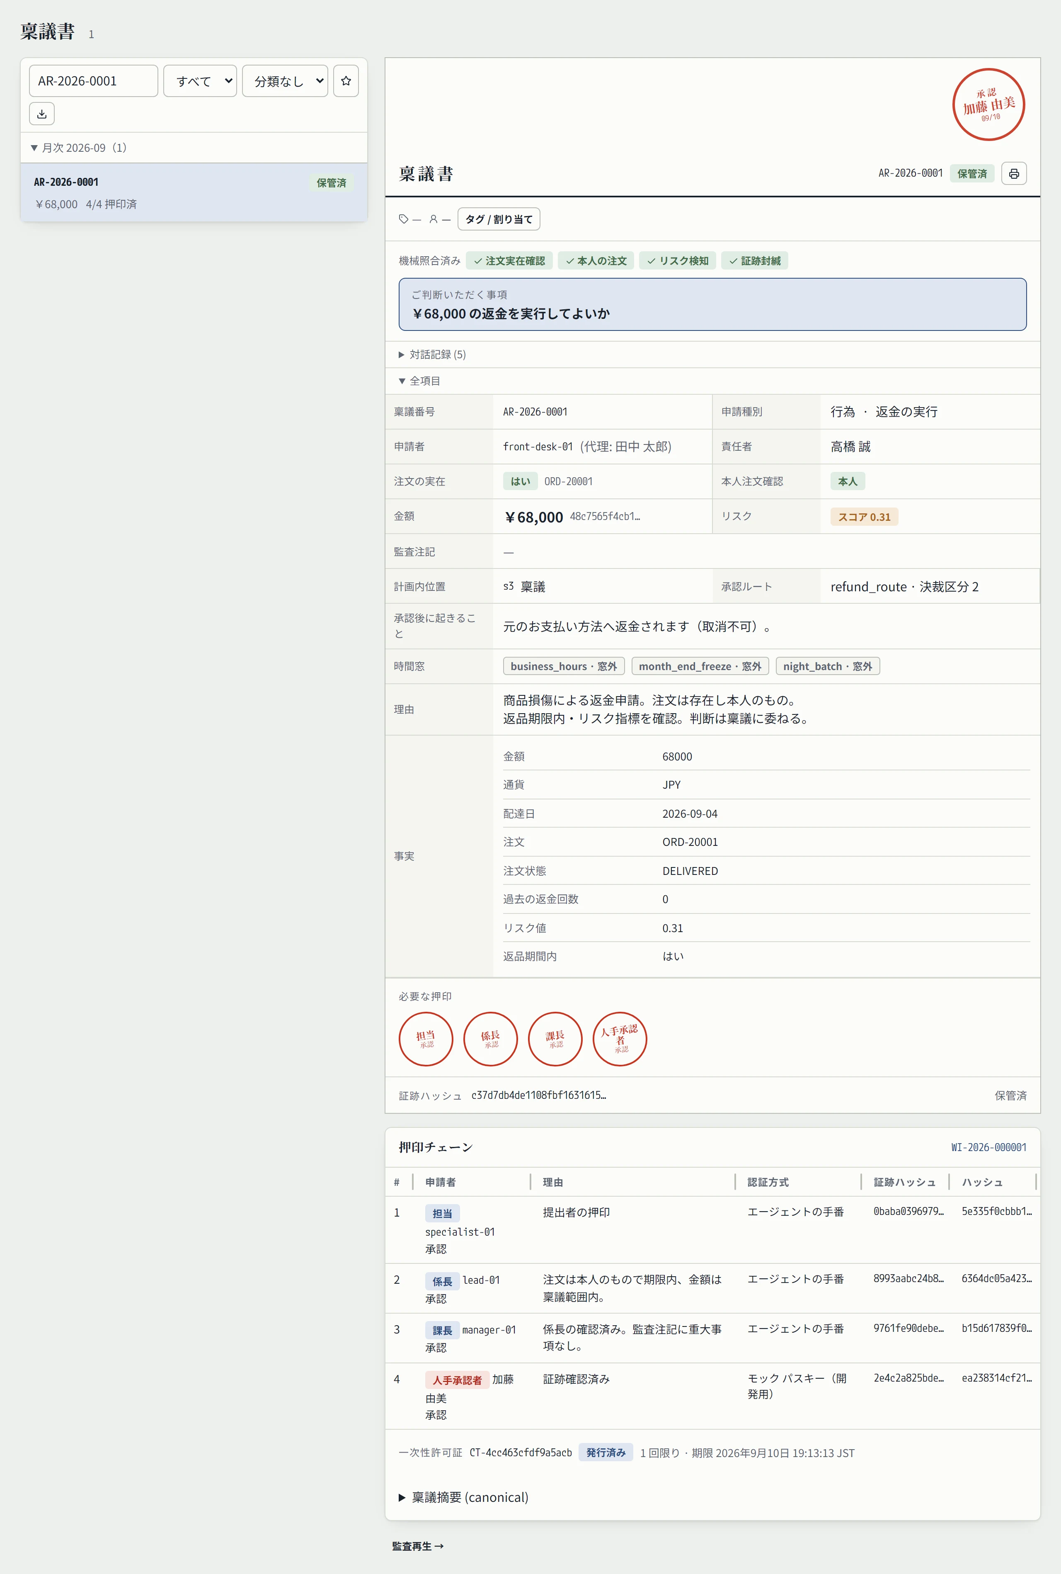Click the month_end_freeze · 窓外 chip
The width and height of the screenshot is (1061, 1574).
(x=700, y=666)
